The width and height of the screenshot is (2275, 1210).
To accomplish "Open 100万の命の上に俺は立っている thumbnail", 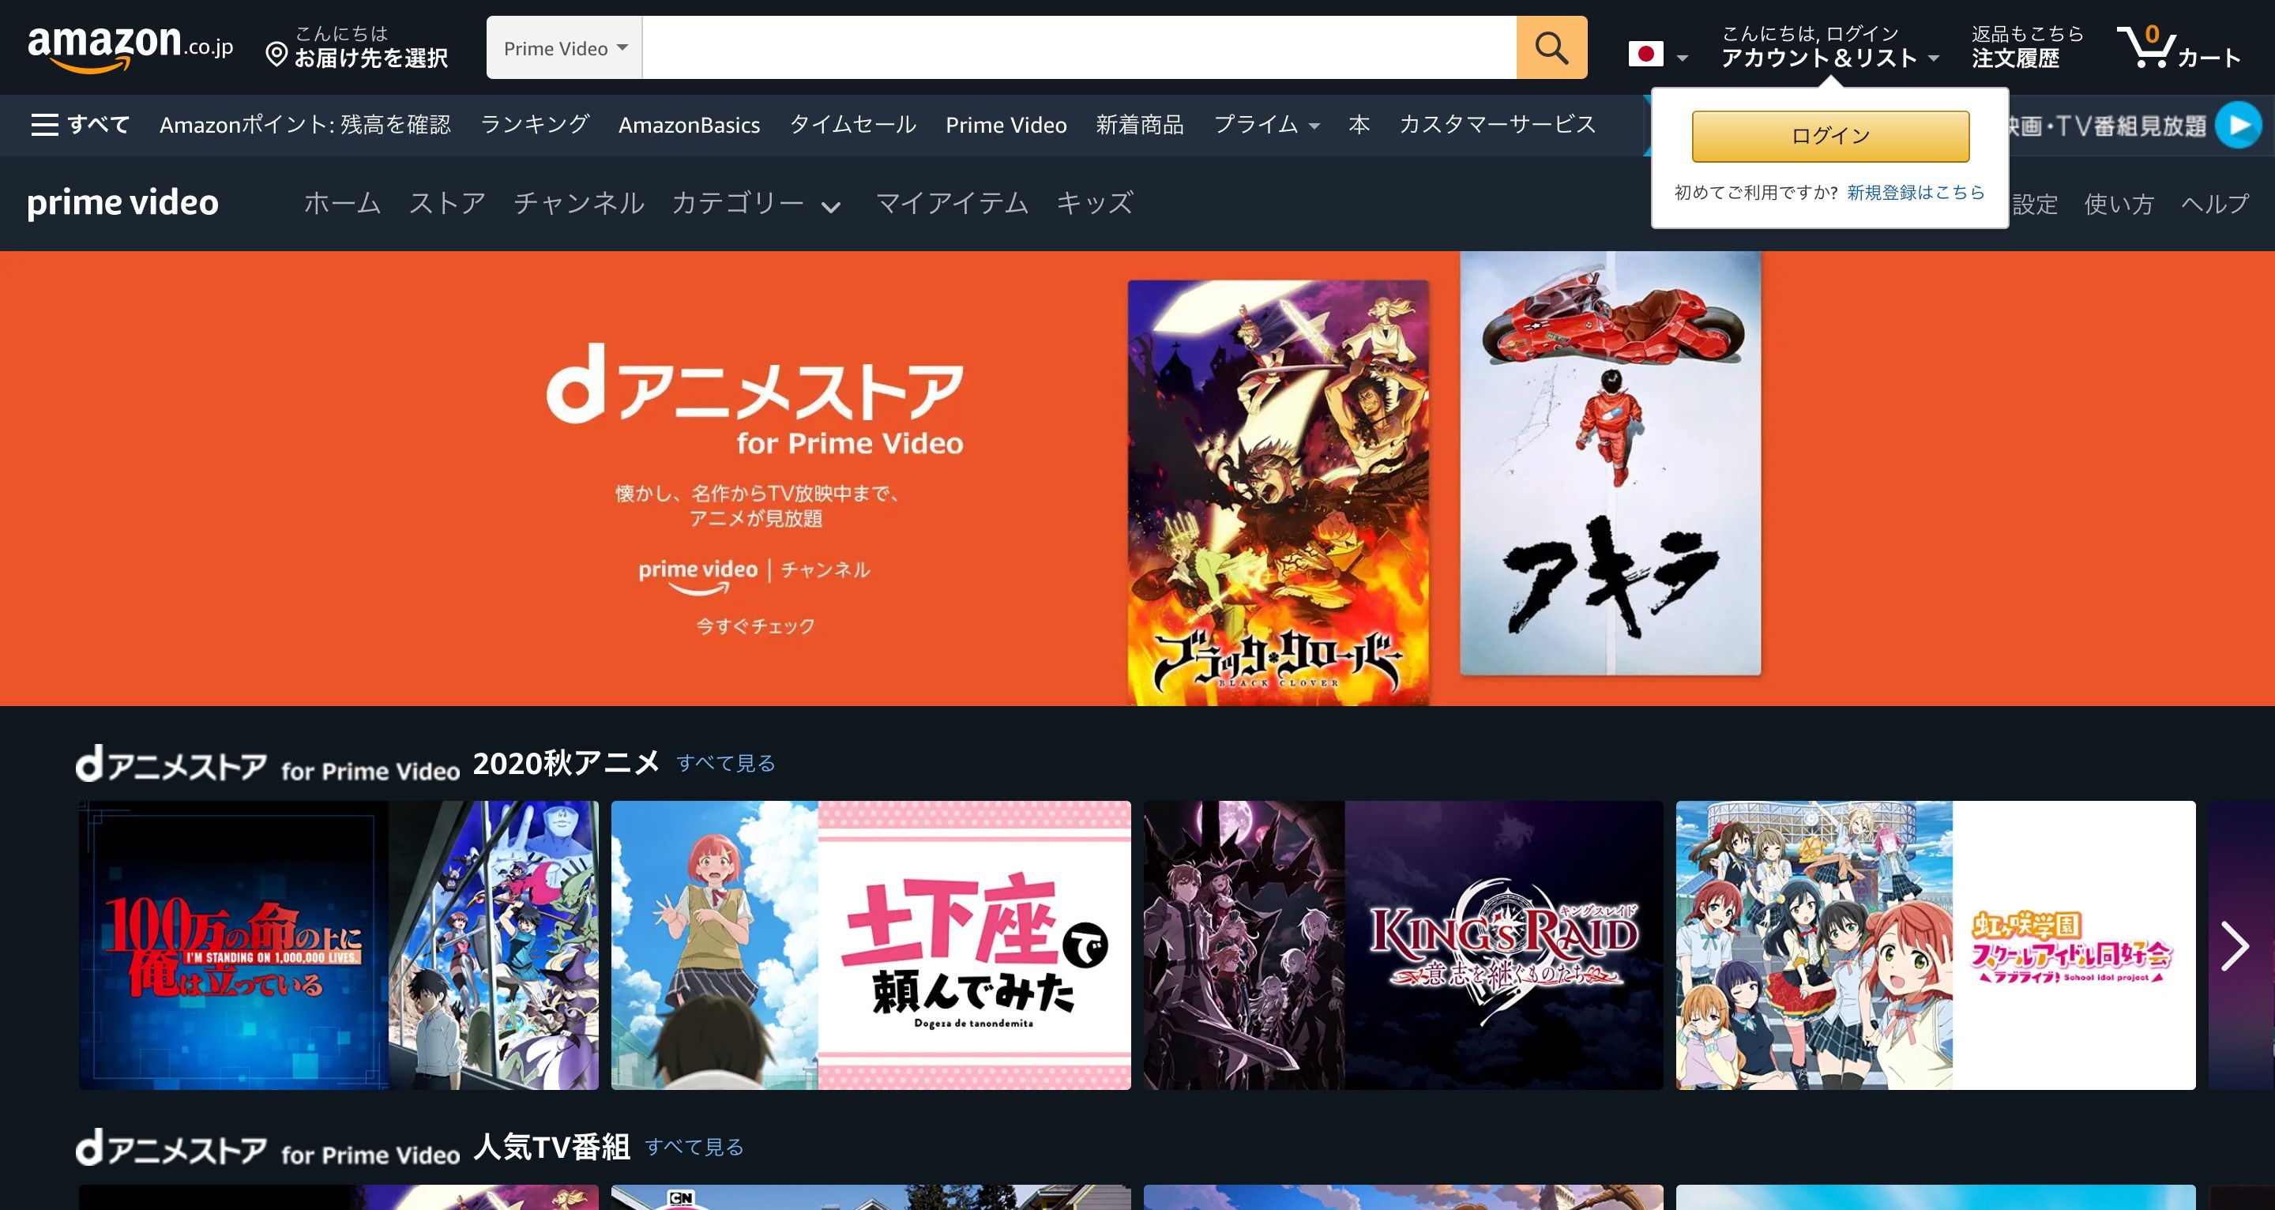I will click(338, 945).
